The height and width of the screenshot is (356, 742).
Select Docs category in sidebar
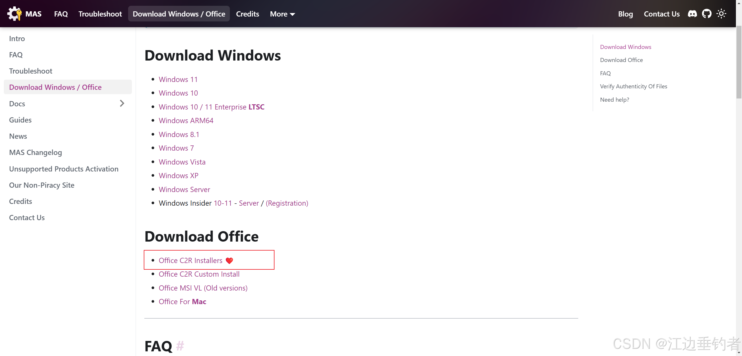(x=17, y=104)
